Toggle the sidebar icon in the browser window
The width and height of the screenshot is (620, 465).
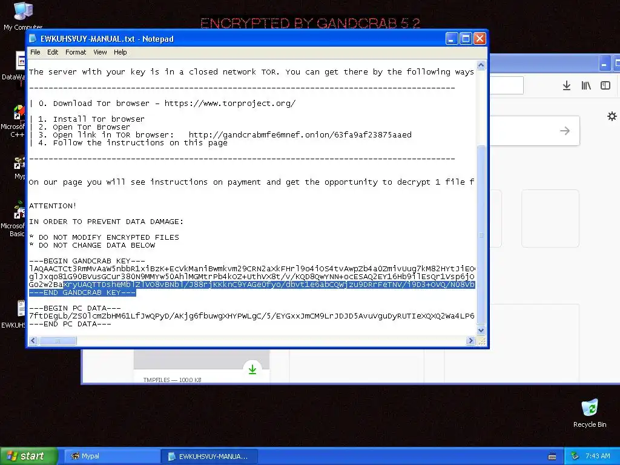605,85
